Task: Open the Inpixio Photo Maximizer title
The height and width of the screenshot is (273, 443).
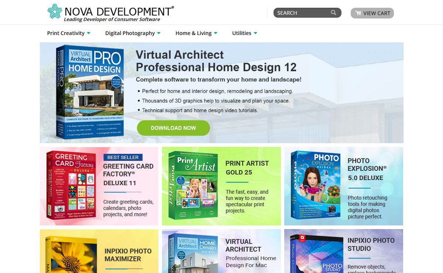Action: point(128,255)
